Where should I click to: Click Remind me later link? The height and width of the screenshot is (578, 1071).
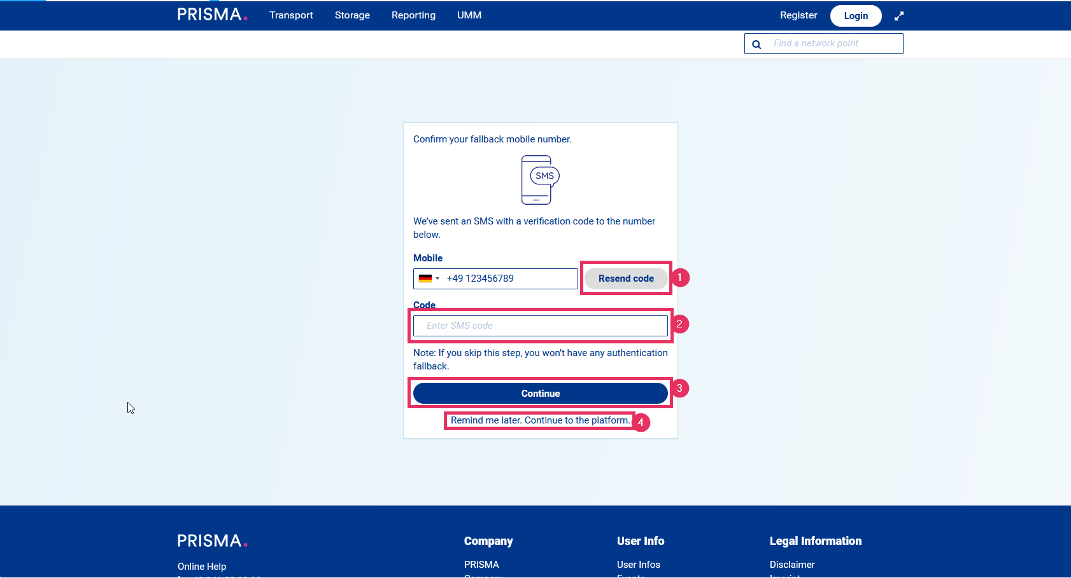tap(540, 420)
